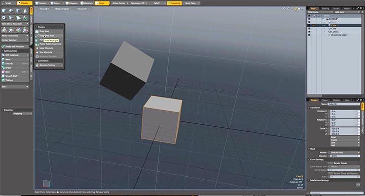This screenshot has width=365, height=196.
Task: Toggle visibility eye of Camera item
Action: point(309,32)
